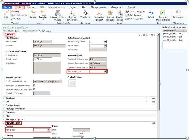Click the Item number field
The width and height of the screenshot is (189, 140).
click(42, 42)
